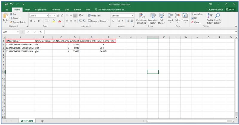Viewport: 239px width, 125px height.
Task: Click the Share button
Action: point(230,10)
